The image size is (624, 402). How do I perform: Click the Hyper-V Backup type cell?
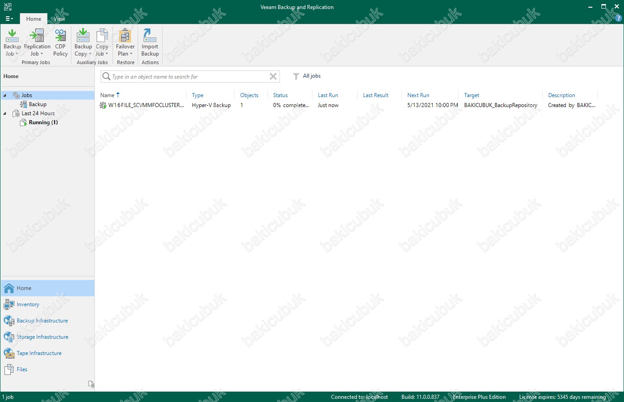point(211,105)
